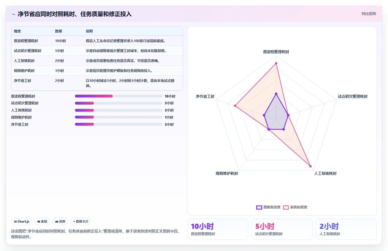Viewport: 388px width, 251px height.
Task: Click the radar axis label 原流程整理耗时
Action: click(276, 52)
